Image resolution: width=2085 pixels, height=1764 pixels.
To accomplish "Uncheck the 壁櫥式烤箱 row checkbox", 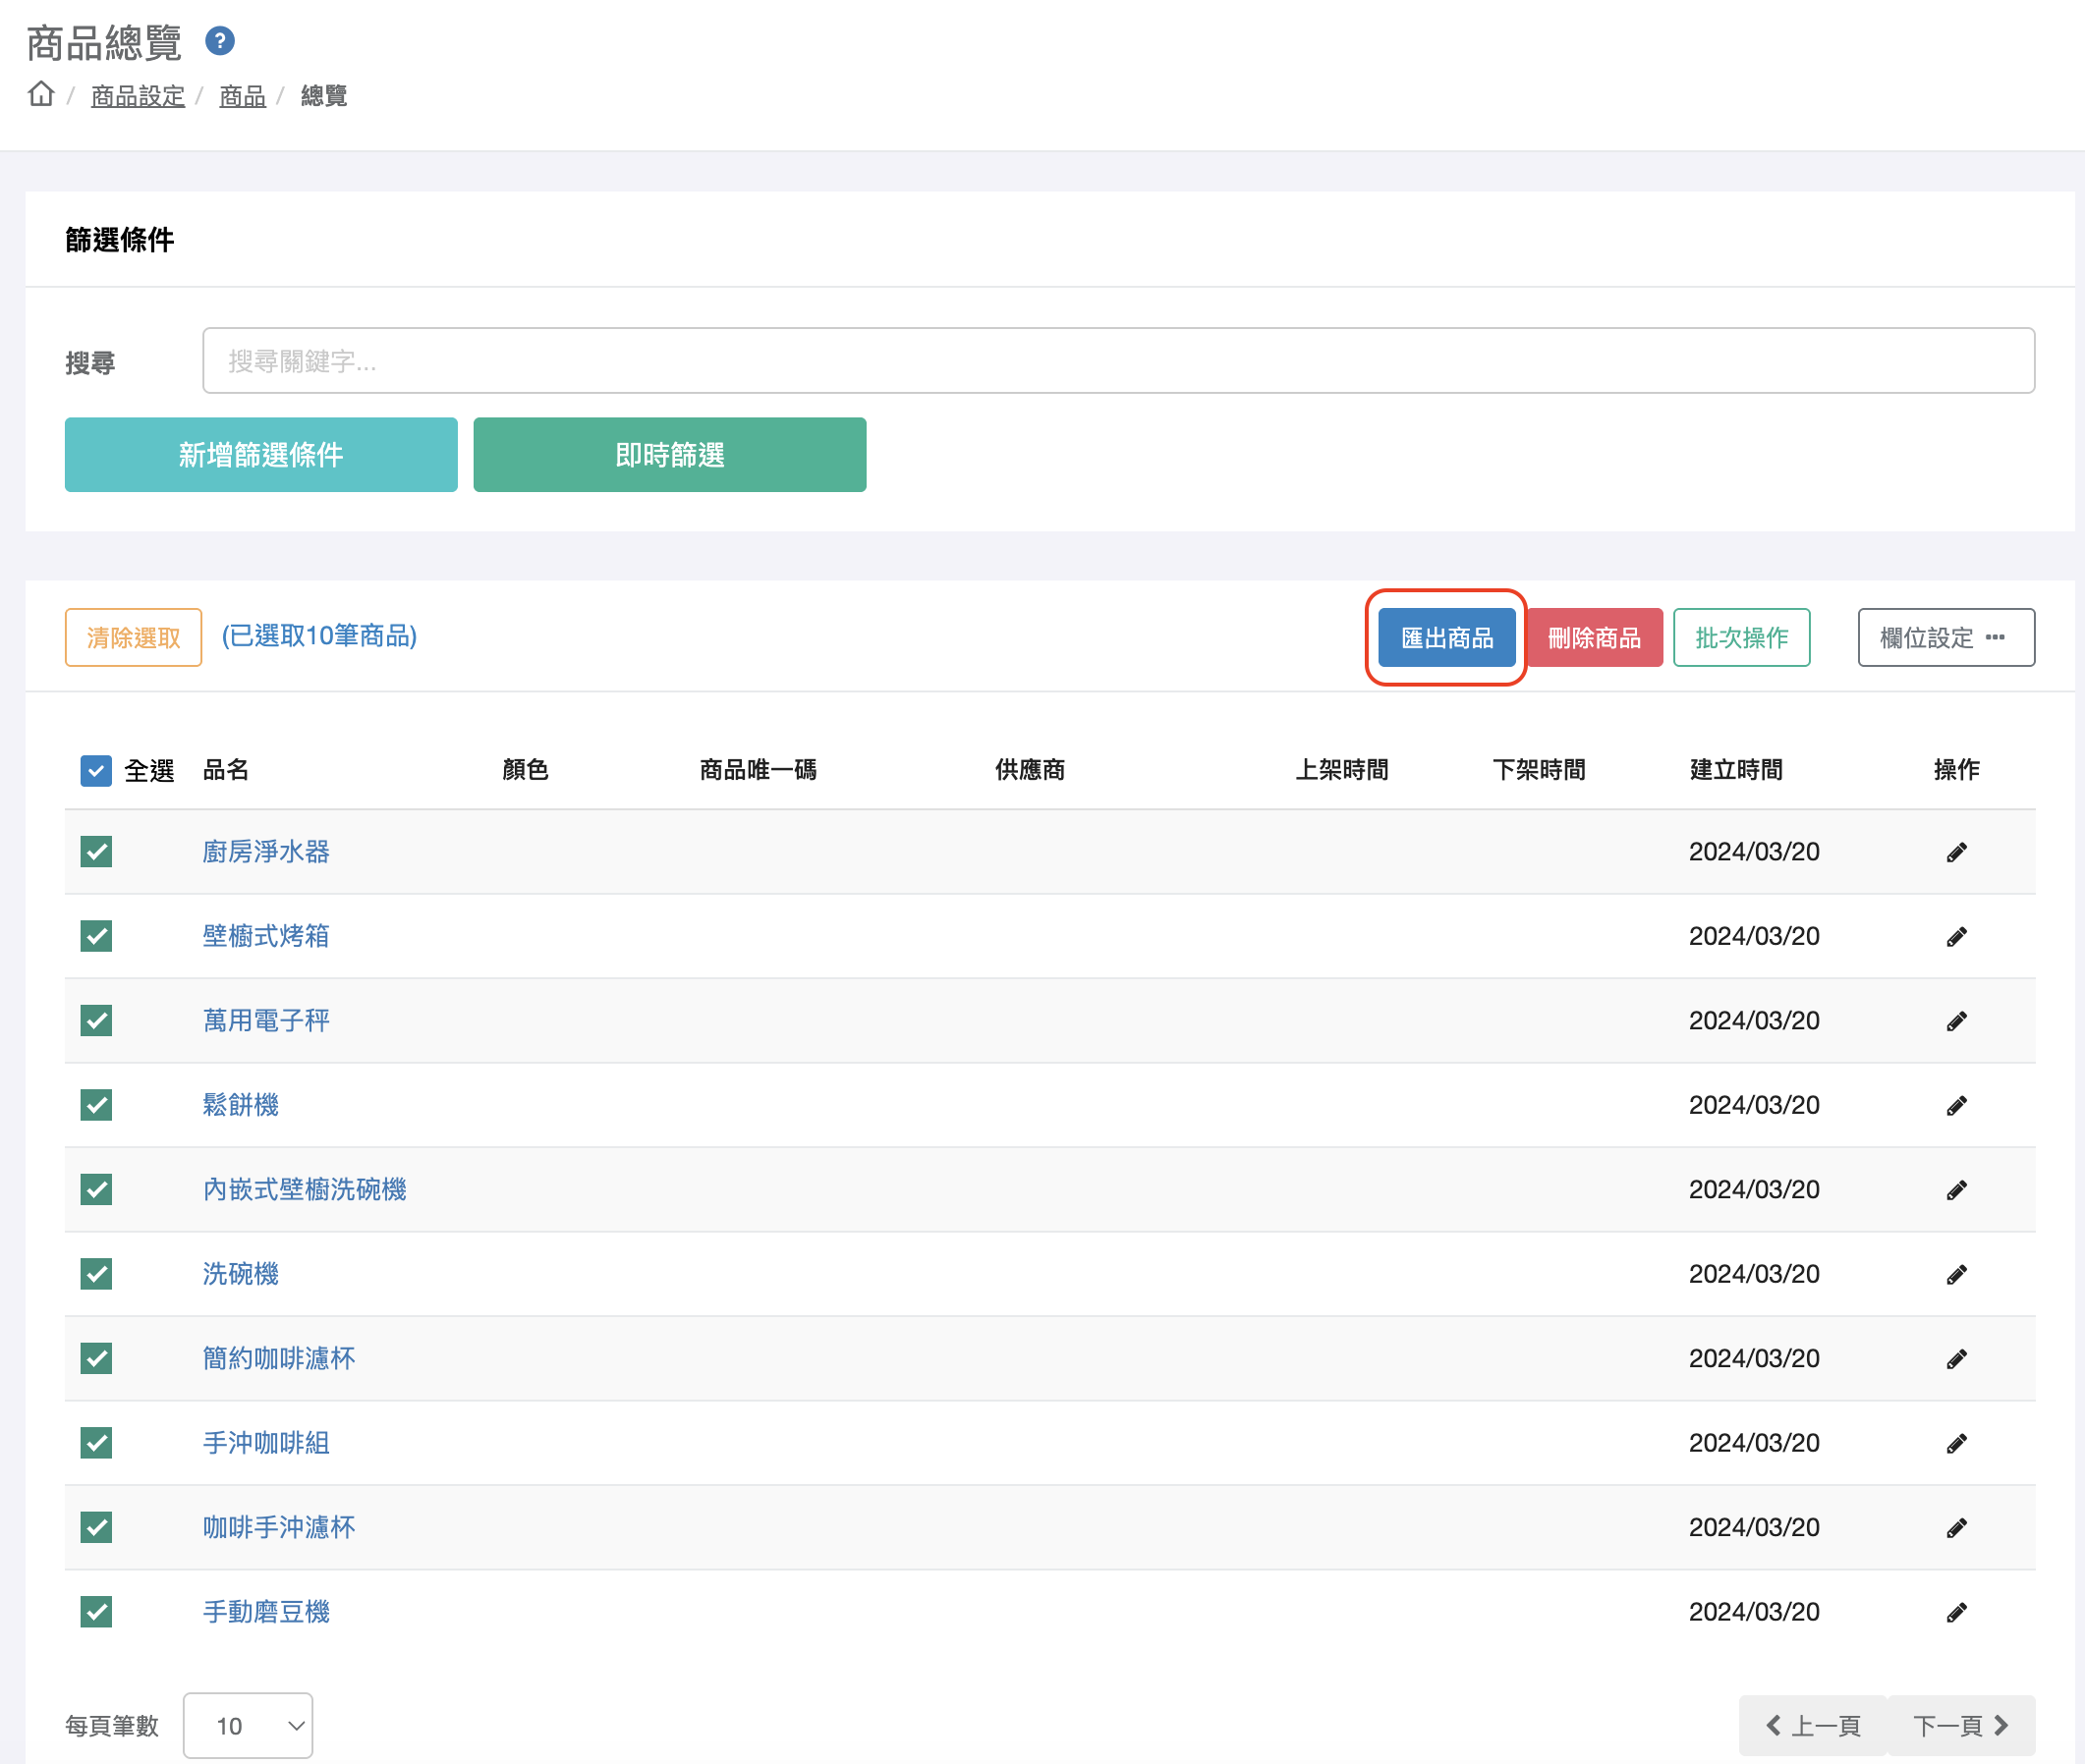I will tap(96, 937).
